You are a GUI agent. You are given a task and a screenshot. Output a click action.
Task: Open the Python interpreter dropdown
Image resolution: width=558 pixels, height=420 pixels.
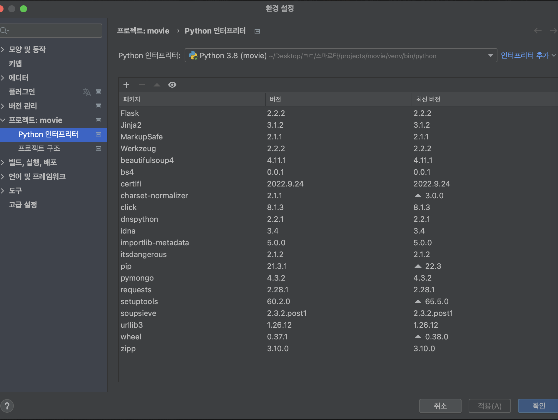pos(341,56)
